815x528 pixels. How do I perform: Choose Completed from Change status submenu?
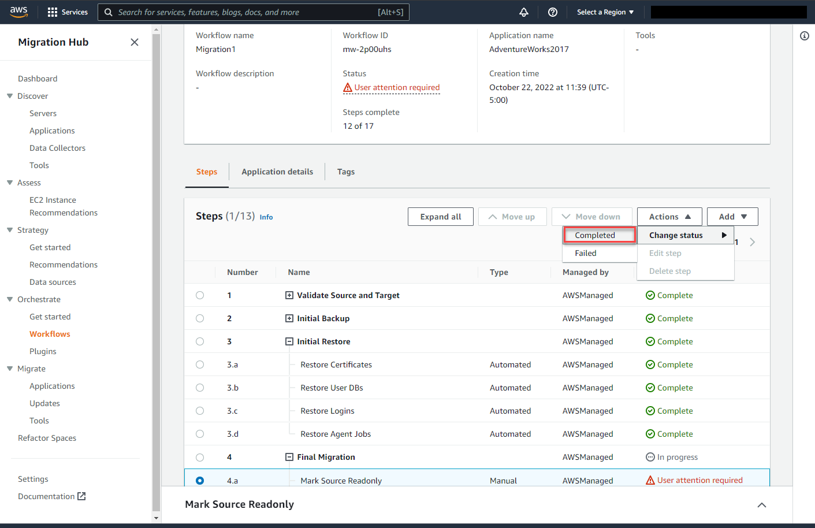coord(600,235)
